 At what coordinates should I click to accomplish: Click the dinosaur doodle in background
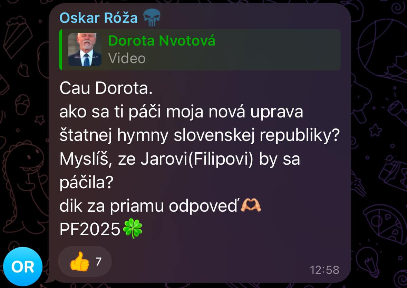click(24, 182)
